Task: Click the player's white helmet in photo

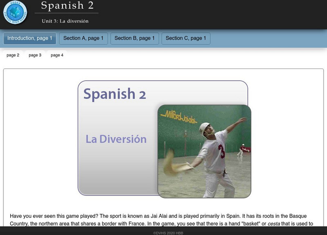Action: [x=205, y=129]
